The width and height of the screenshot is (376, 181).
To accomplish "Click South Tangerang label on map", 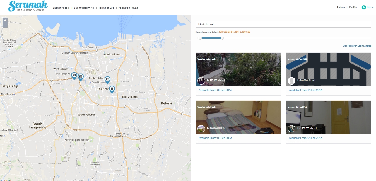I will [37, 126].
